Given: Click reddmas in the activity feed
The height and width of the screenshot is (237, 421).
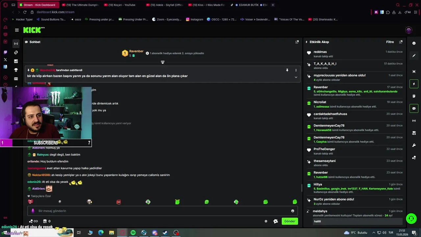Looking at the screenshot, I should click(x=320, y=52).
